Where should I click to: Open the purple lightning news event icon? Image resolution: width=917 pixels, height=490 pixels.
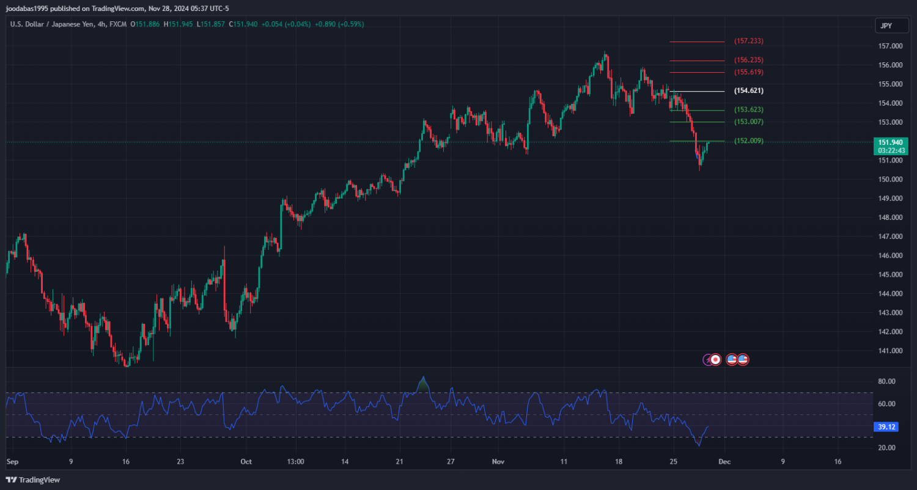click(x=707, y=360)
